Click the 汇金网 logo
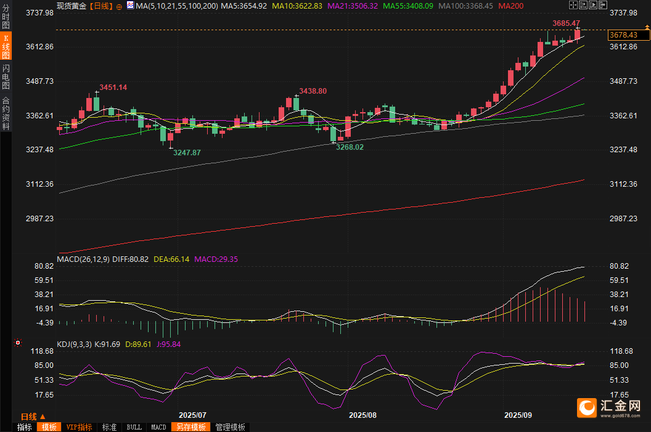 [x=608, y=407]
